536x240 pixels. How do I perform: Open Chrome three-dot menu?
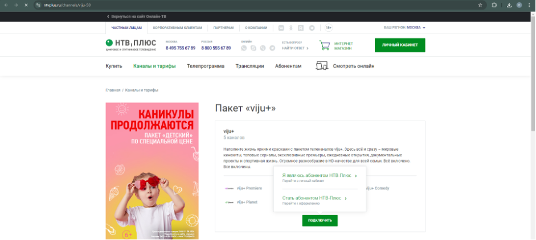pyautogui.click(x=529, y=5)
